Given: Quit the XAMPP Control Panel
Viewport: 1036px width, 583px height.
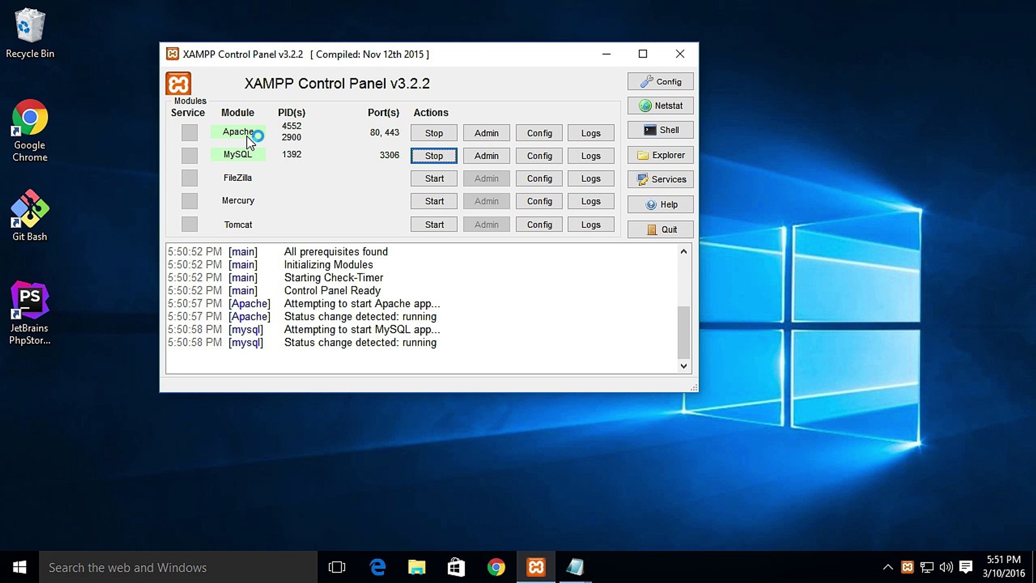Looking at the screenshot, I should pyautogui.click(x=660, y=229).
